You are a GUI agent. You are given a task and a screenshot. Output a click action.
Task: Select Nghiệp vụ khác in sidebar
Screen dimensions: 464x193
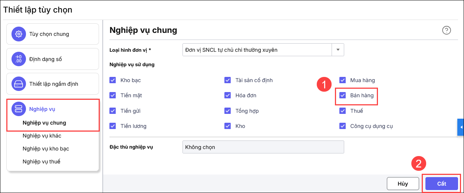[42, 136]
